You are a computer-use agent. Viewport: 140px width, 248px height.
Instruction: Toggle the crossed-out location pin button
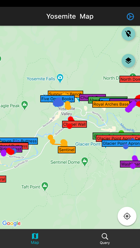coord(128,34)
